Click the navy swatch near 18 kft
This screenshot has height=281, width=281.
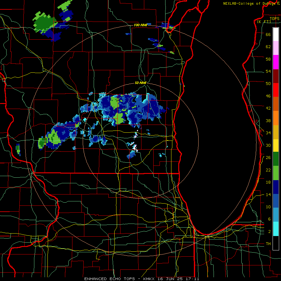[x=276, y=187]
